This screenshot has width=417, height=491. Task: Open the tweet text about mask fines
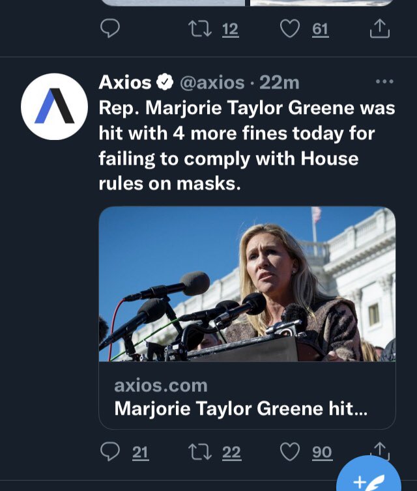[247, 146]
